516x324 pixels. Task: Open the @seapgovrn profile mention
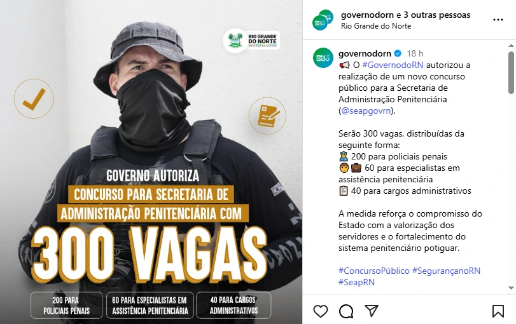(x=366, y=111)
